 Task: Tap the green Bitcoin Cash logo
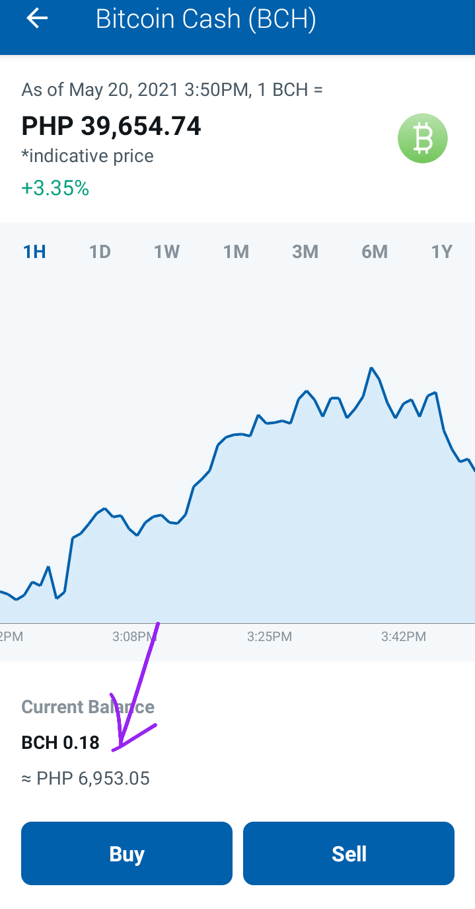click(423, 138)
